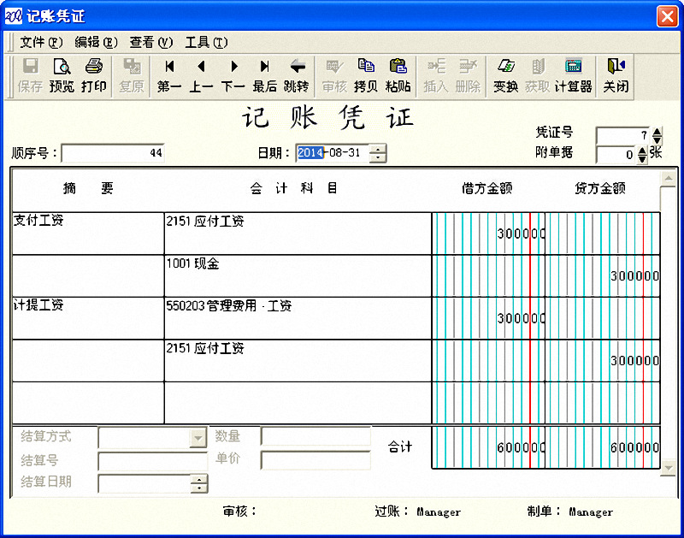The image size is (684, 538).
Task: Click debit amount in 支付工资 row
Action: [488, 234]
